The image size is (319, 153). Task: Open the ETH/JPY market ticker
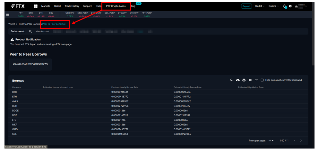click(x=134, y=14)
